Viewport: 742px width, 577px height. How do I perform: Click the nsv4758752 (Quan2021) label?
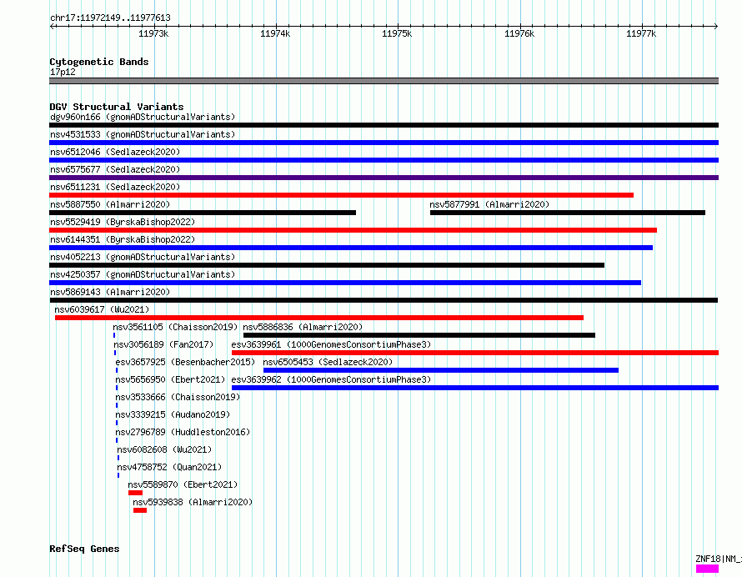click(x=169, y=467)
